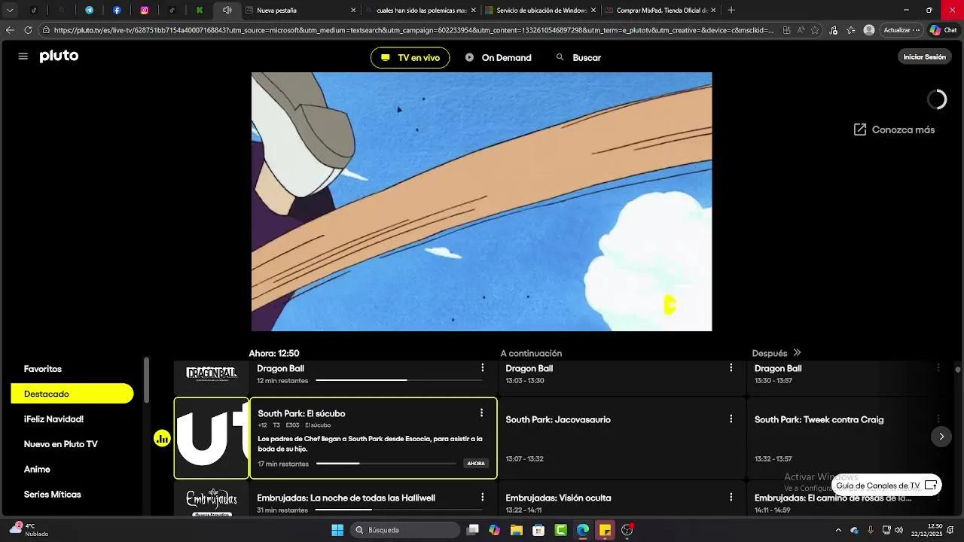
Task: Click Después double-chevron to jump ahead
Action: tap(797, 353)
